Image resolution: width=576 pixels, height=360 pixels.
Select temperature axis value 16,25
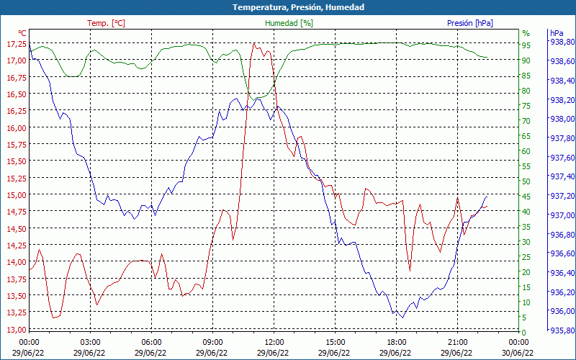17,111
